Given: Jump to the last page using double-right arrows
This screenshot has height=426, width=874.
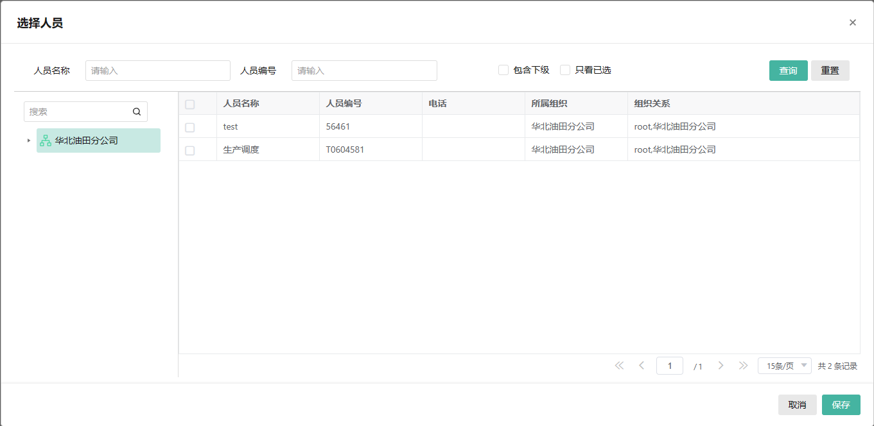Looking at the screenshot, I should (x=743, y=366).
